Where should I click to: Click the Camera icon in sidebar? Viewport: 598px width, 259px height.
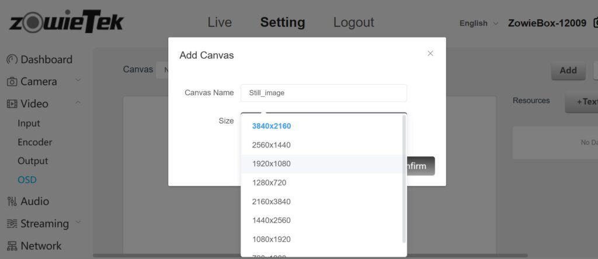(12, 82)
